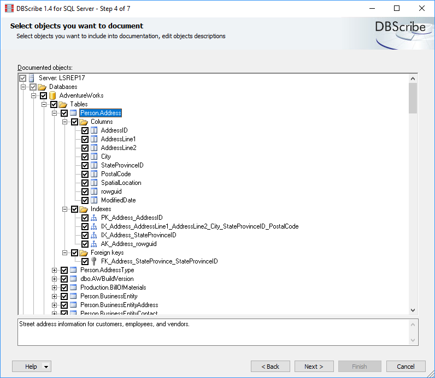Open the Help button dropdown arrow
This screenshot has height=378, width=435.
[46, 367]
